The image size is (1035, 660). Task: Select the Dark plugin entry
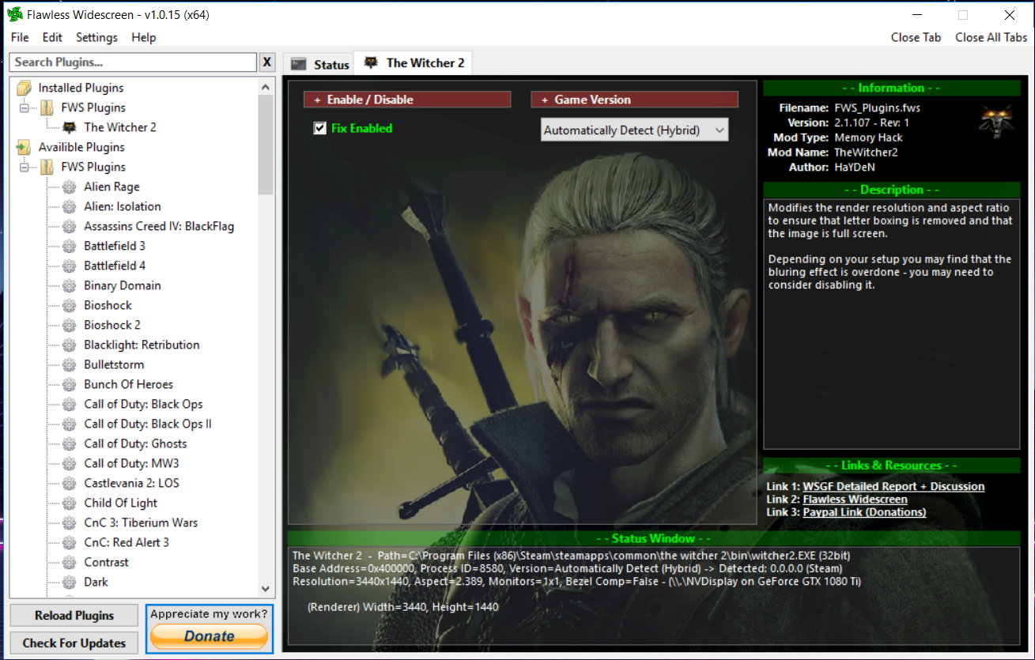click(x=96, y=582)
